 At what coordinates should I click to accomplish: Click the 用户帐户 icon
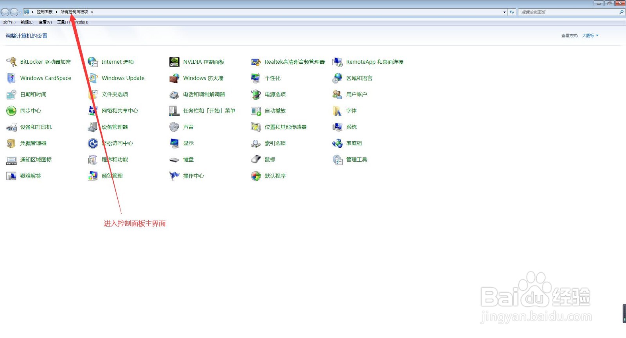click(337, 95)
